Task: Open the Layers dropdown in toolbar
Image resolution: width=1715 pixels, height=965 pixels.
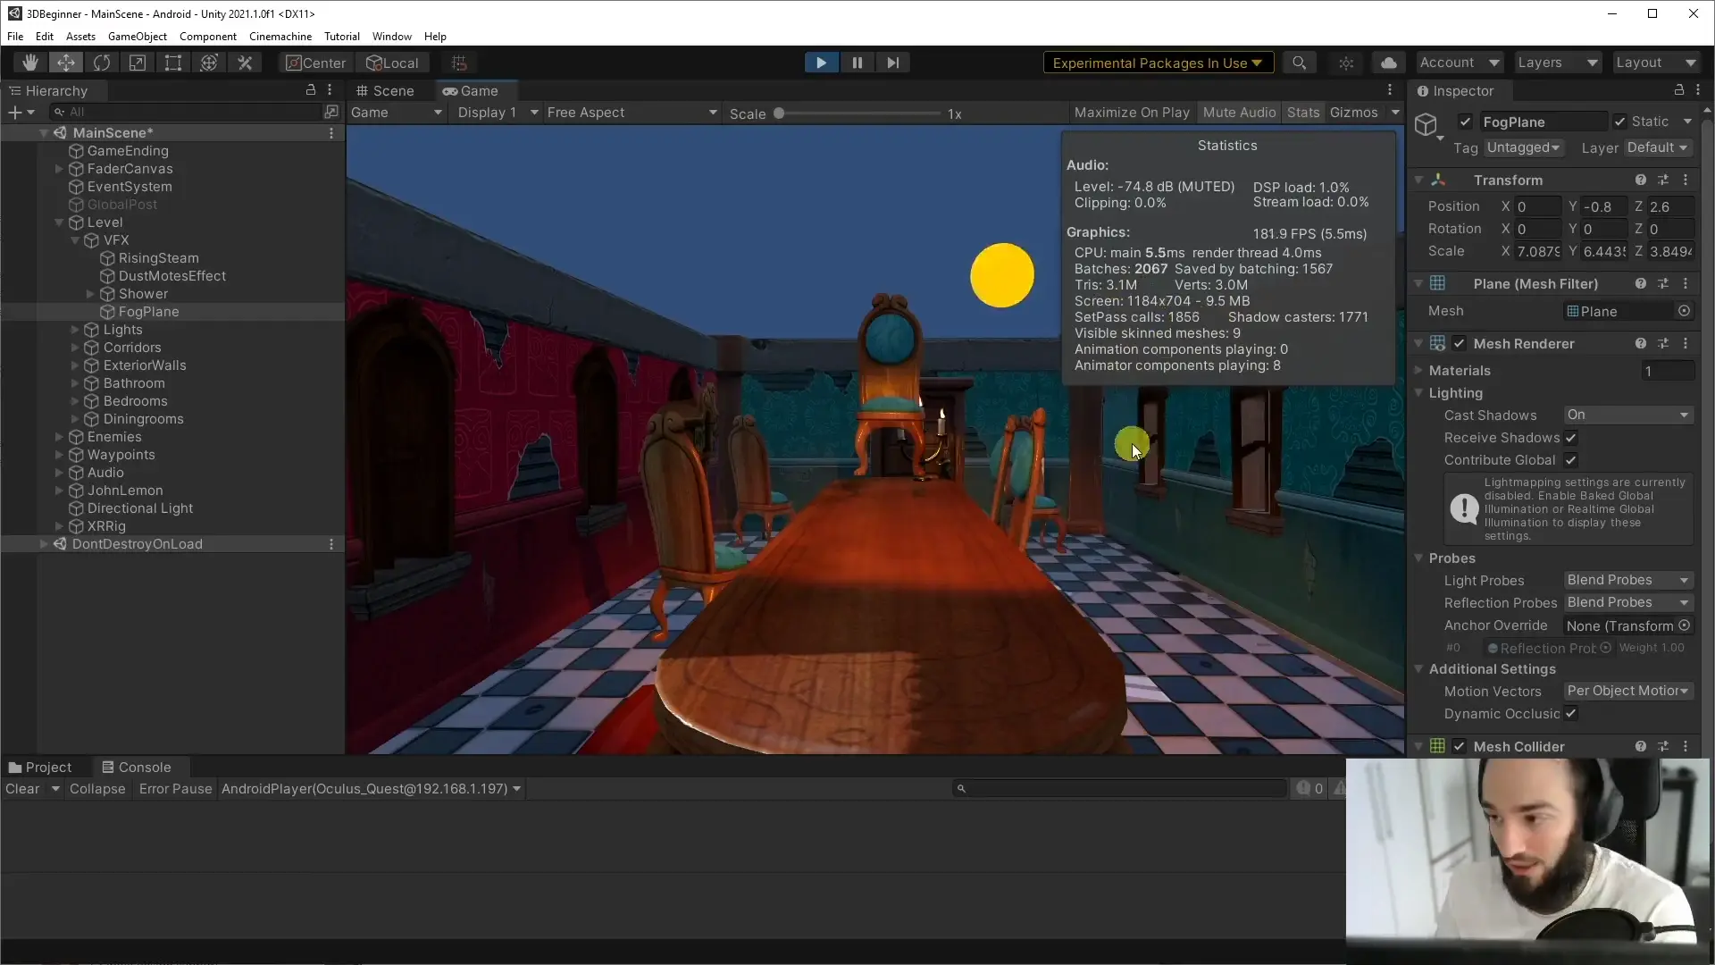Action: [1557, 63]
